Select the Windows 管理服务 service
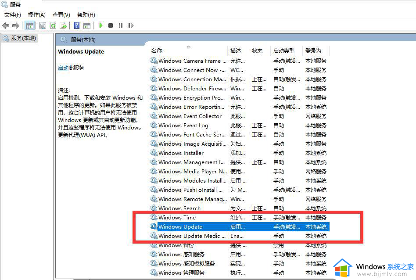416x280 pixels. 182,273
